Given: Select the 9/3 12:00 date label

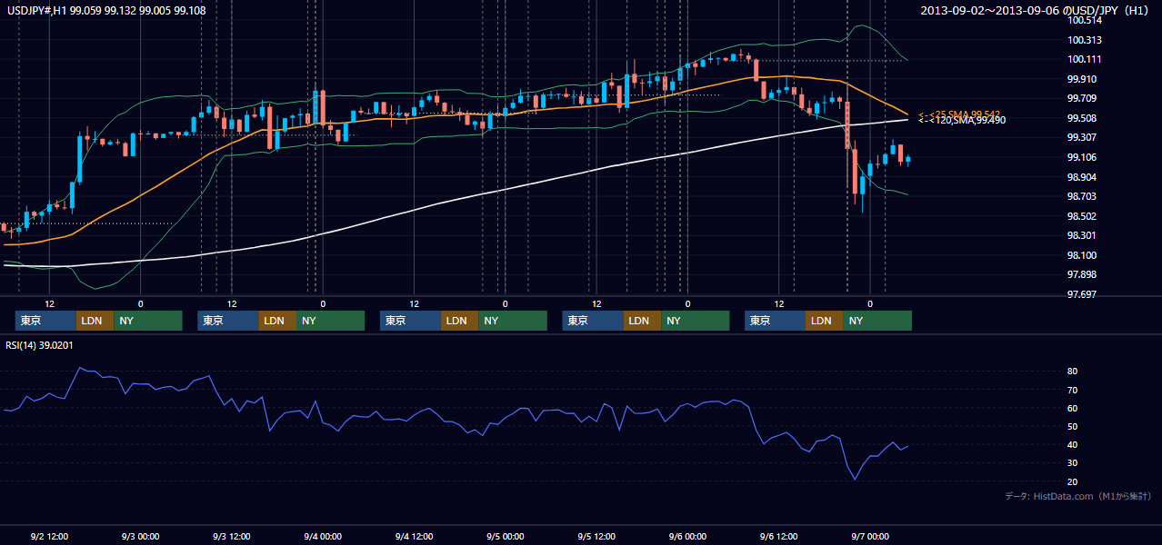Looking at the screenshot, I should pyautogui.click(x=232, y=536).
